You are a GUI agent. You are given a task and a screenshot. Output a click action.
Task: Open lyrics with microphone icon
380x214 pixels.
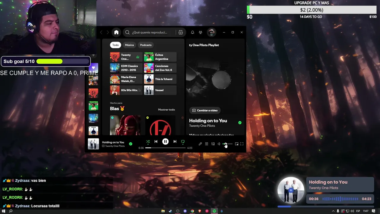(200, 144)
